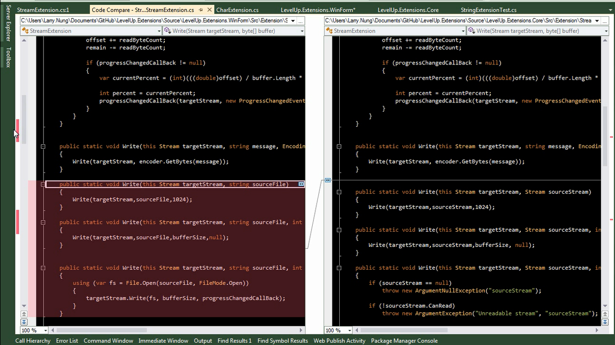Open right StreamExtension class dropdown

(463, 31)
